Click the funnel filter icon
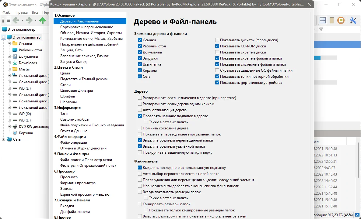 321,29
